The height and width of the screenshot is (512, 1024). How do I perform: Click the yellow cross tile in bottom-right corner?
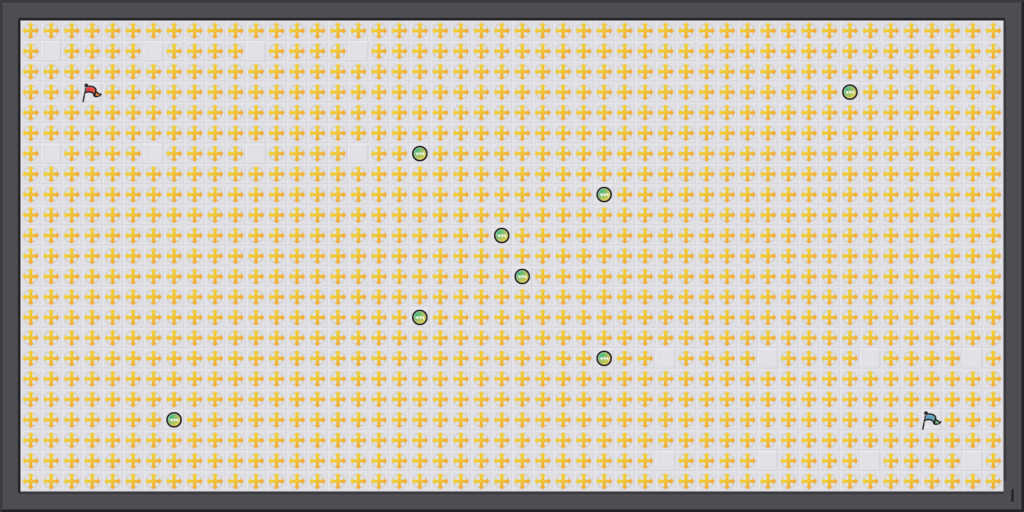(993, 481)
